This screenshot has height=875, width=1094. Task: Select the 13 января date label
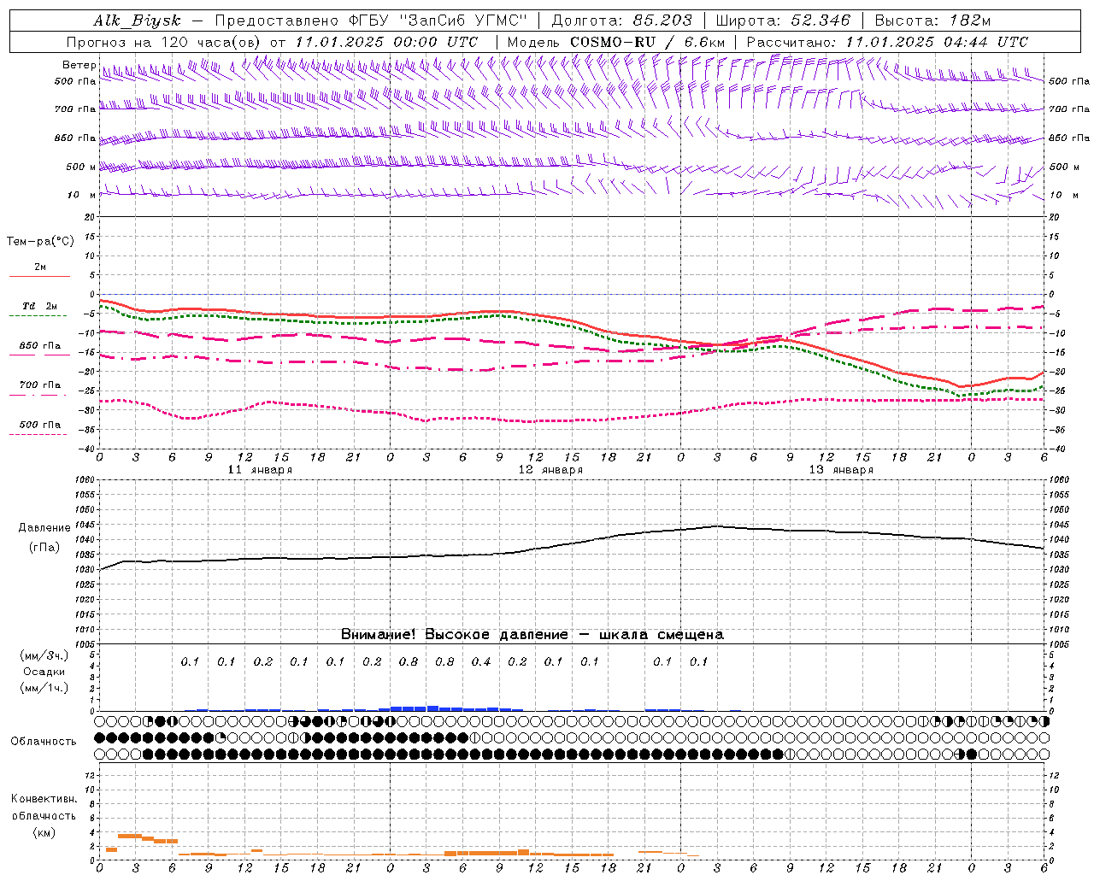(841, 470)
